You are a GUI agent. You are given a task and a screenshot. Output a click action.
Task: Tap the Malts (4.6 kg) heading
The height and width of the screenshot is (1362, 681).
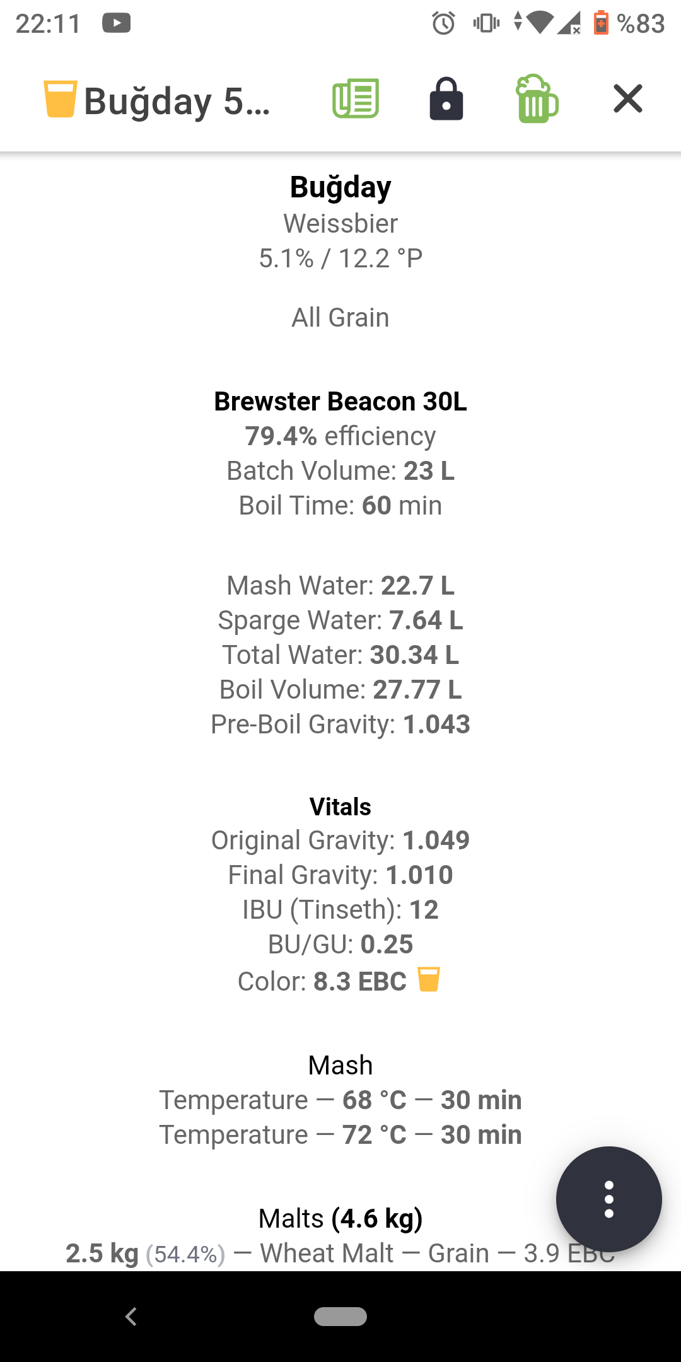tap(340, 1219)
